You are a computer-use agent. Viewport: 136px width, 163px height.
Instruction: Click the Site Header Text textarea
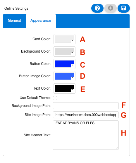[x=86, y=135]
